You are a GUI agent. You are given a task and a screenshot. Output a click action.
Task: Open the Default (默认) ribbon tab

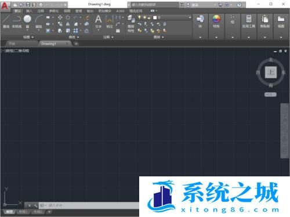pos(17,11)
